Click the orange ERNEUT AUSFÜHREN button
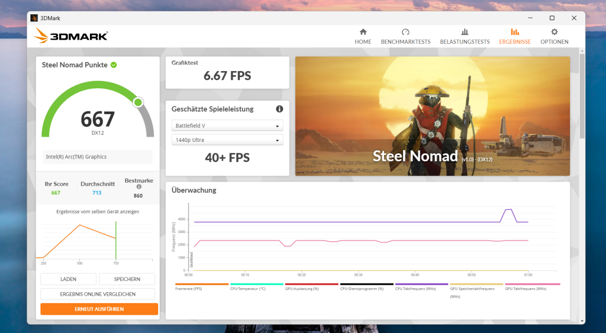The height and width of the screenshot is (333, 606). click(x=100, y=309)
